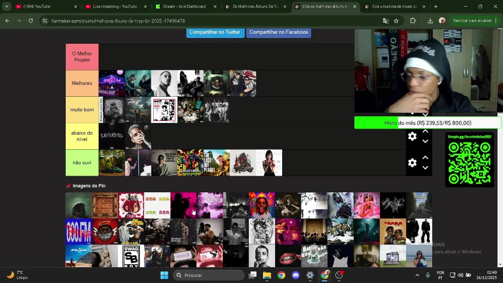This screenshot has height=283, width=503.
Task: Go back using browser back arrow
Action: [x=7, y=21]
